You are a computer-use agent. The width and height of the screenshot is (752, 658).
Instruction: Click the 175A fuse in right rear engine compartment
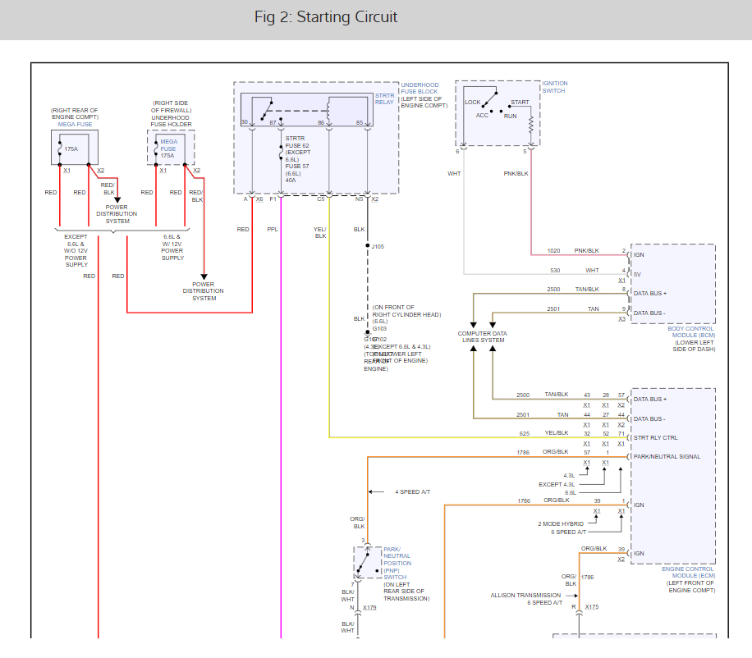coord(62,149)
